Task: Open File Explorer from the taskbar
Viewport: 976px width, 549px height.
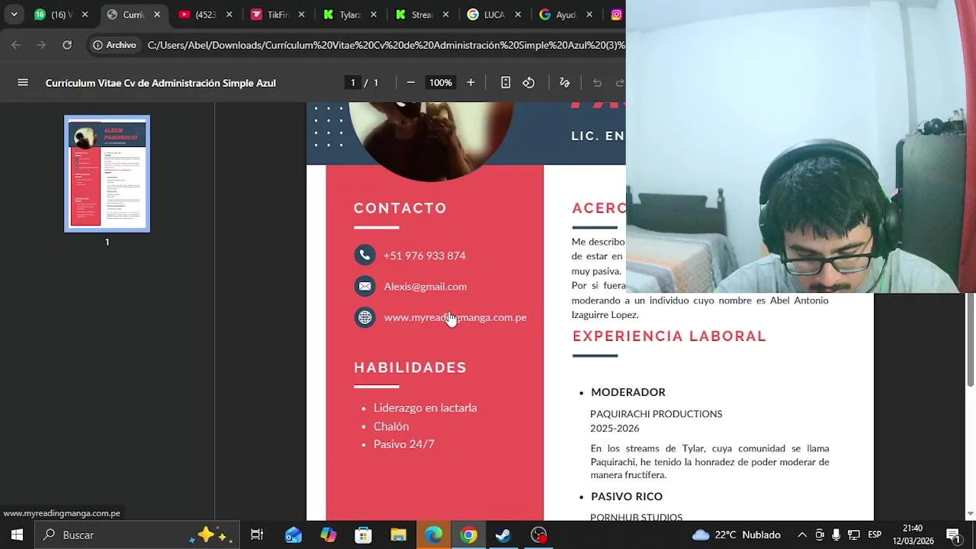Action: [x=399, y=535]
